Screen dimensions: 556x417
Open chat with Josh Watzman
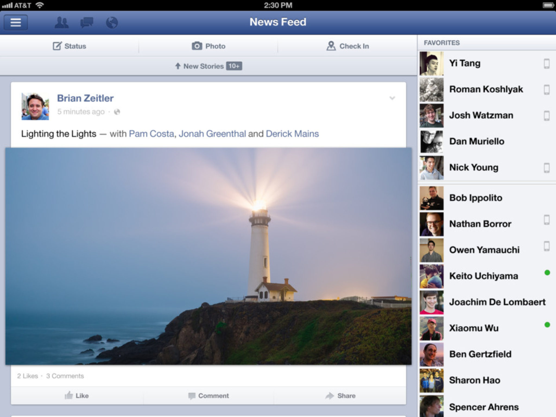[x=486, y=116]
